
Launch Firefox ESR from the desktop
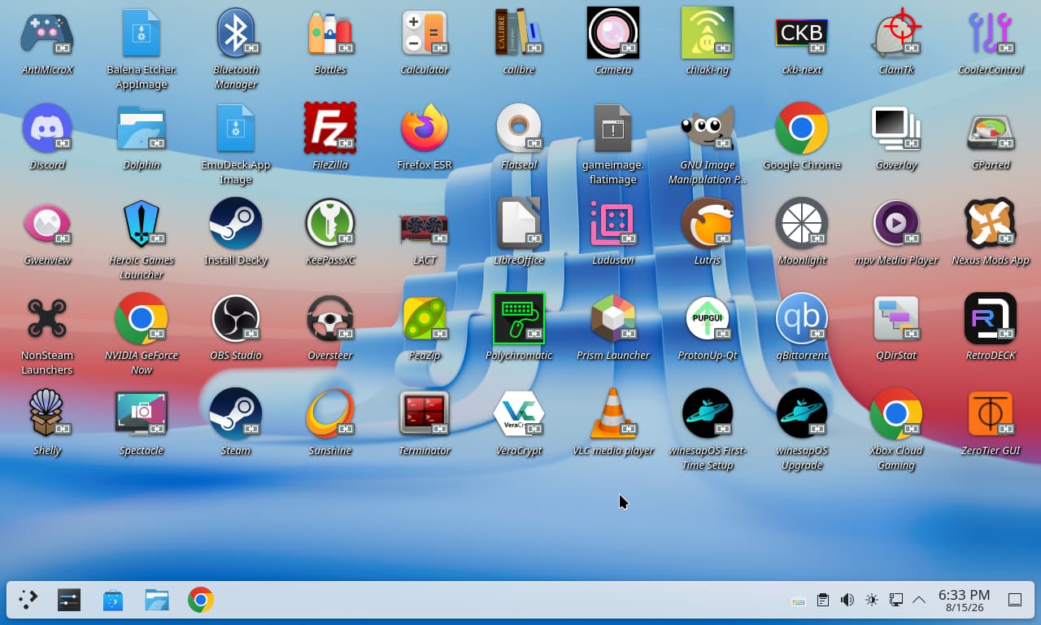click(x=425, y=129)
